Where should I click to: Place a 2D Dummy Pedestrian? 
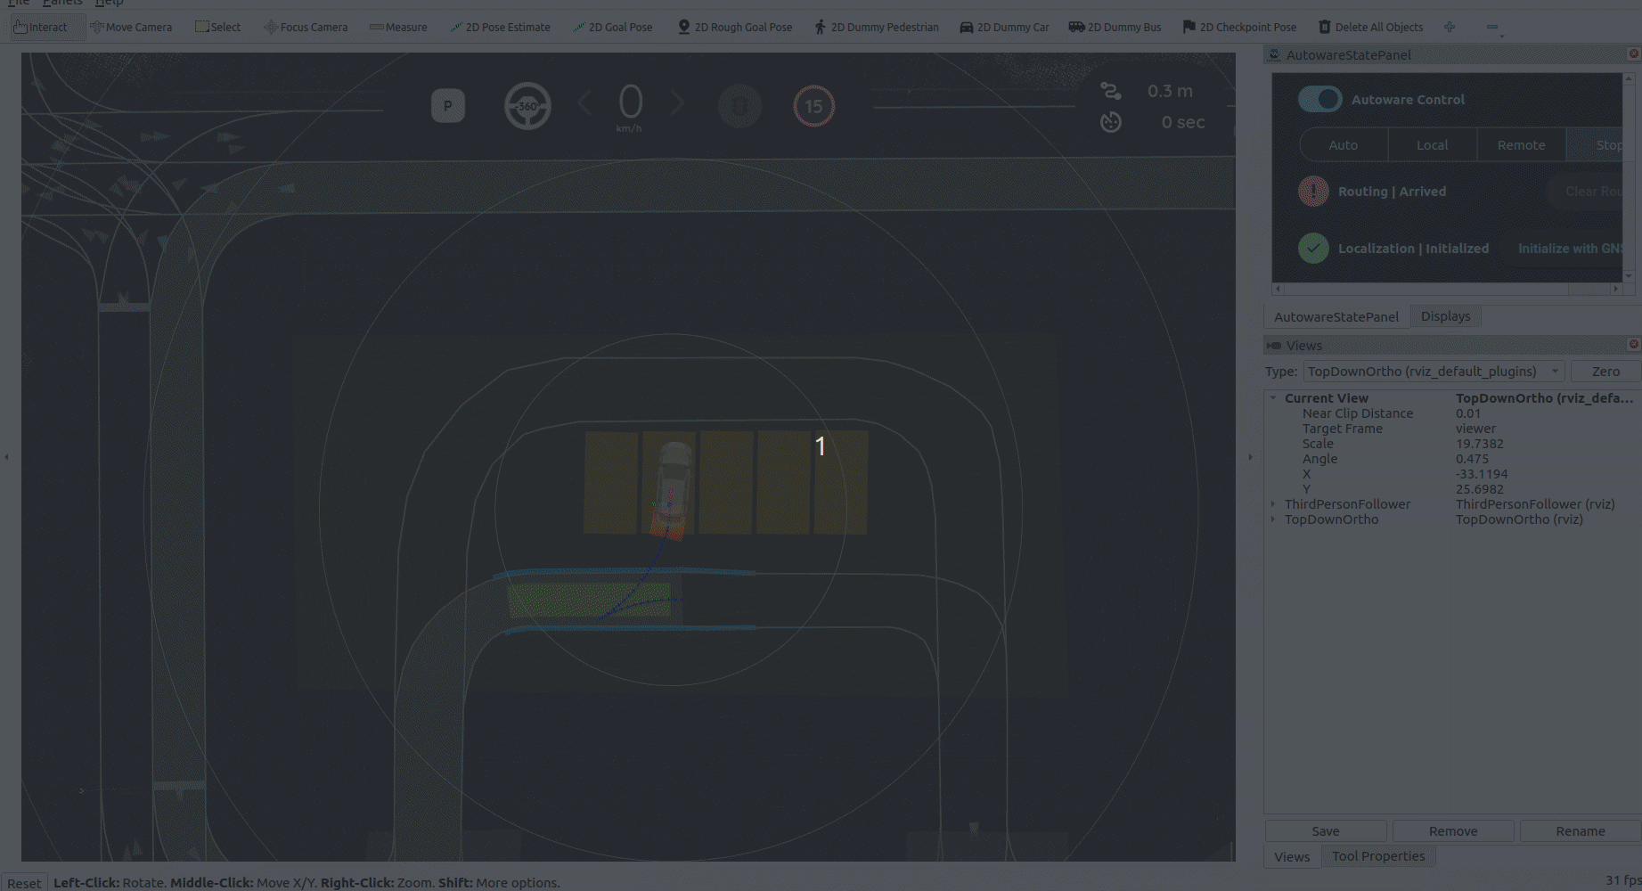[x=876, y=27]
